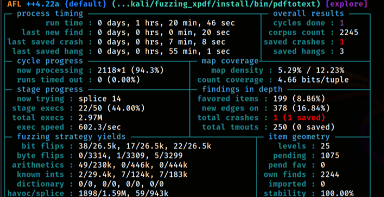Select the map density value '5.29% / 12.23%'
Image resolution: width=384 pixels, height=197 pixels.
point(311,71)
